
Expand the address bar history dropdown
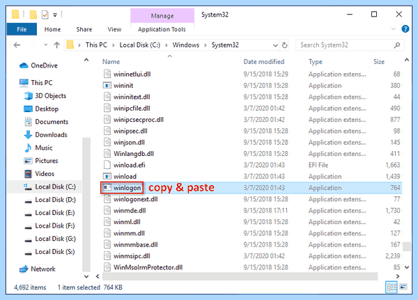click(275, 45)
